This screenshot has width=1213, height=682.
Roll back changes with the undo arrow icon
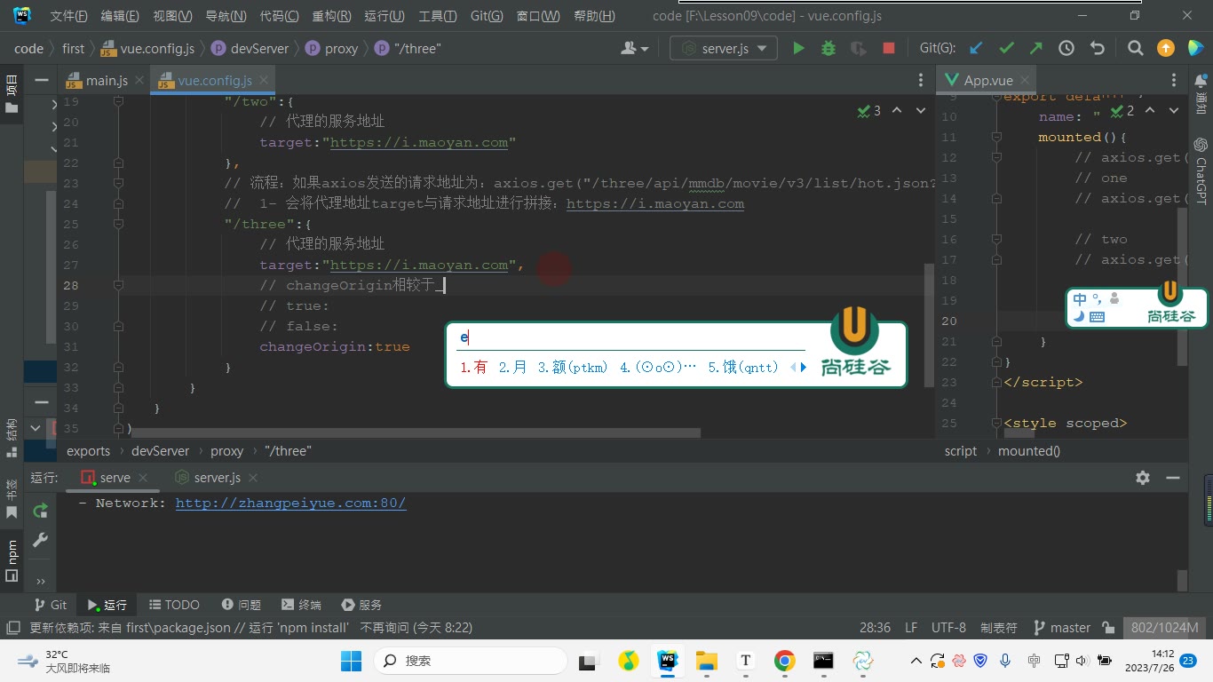(x=1097, y=49)
